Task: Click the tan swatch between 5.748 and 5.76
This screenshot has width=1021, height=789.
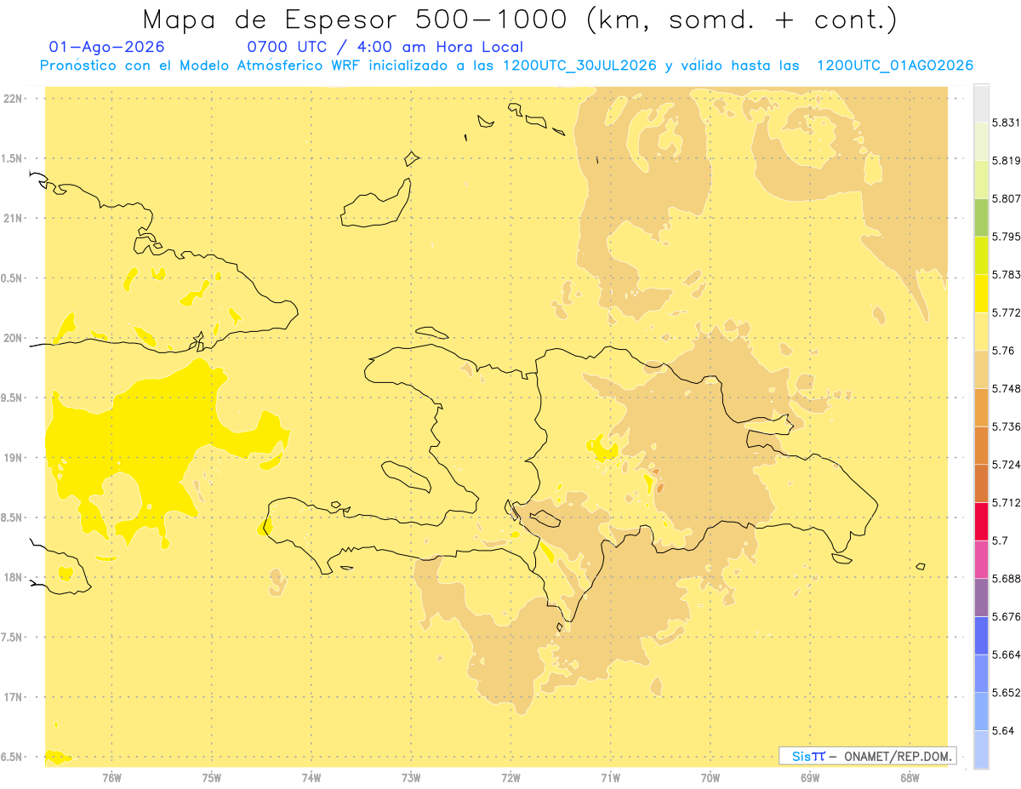Action: click(x=981, y=369)
